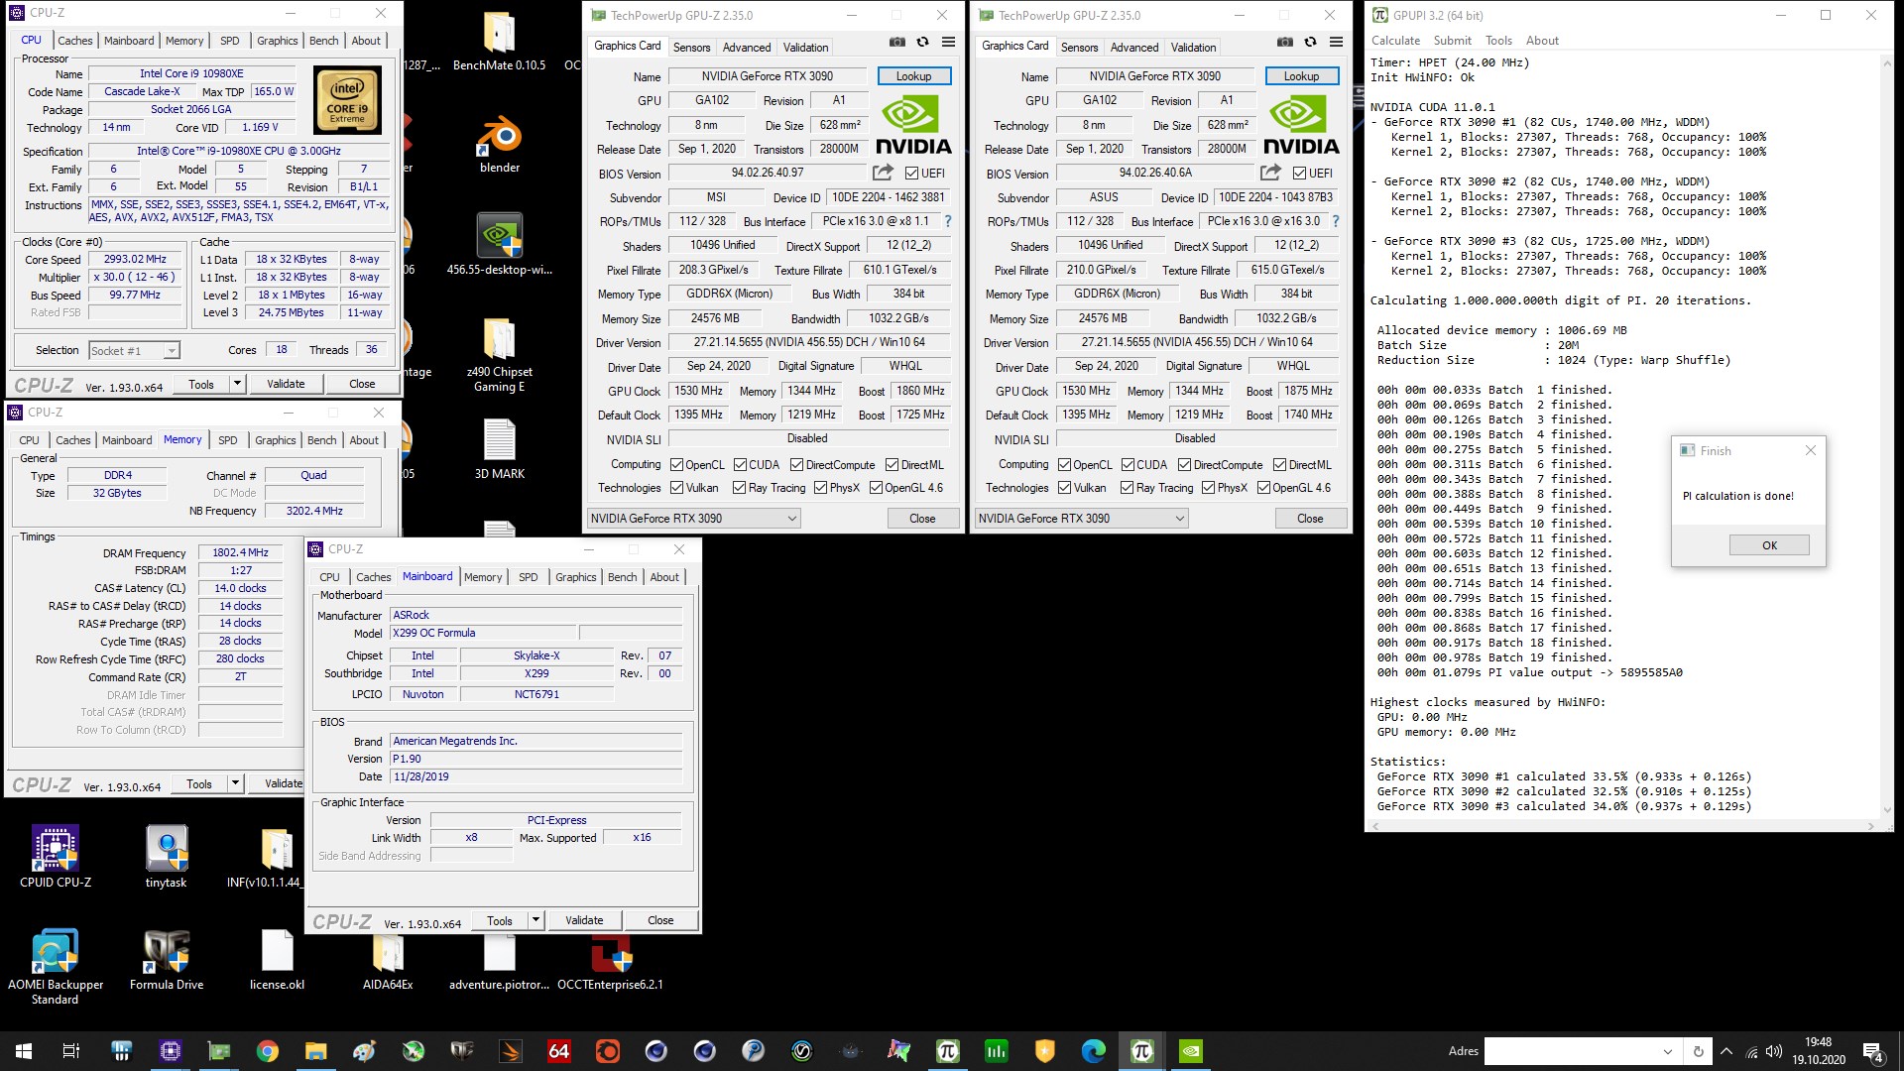
Task: Toggle Ray Tracing checkbox in left GPU-Z
Action: pyautogui.click(x=739, y=488)
